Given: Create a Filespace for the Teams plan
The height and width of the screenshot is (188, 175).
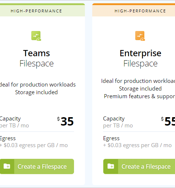Looking at the screenshot, I should 37,166.
